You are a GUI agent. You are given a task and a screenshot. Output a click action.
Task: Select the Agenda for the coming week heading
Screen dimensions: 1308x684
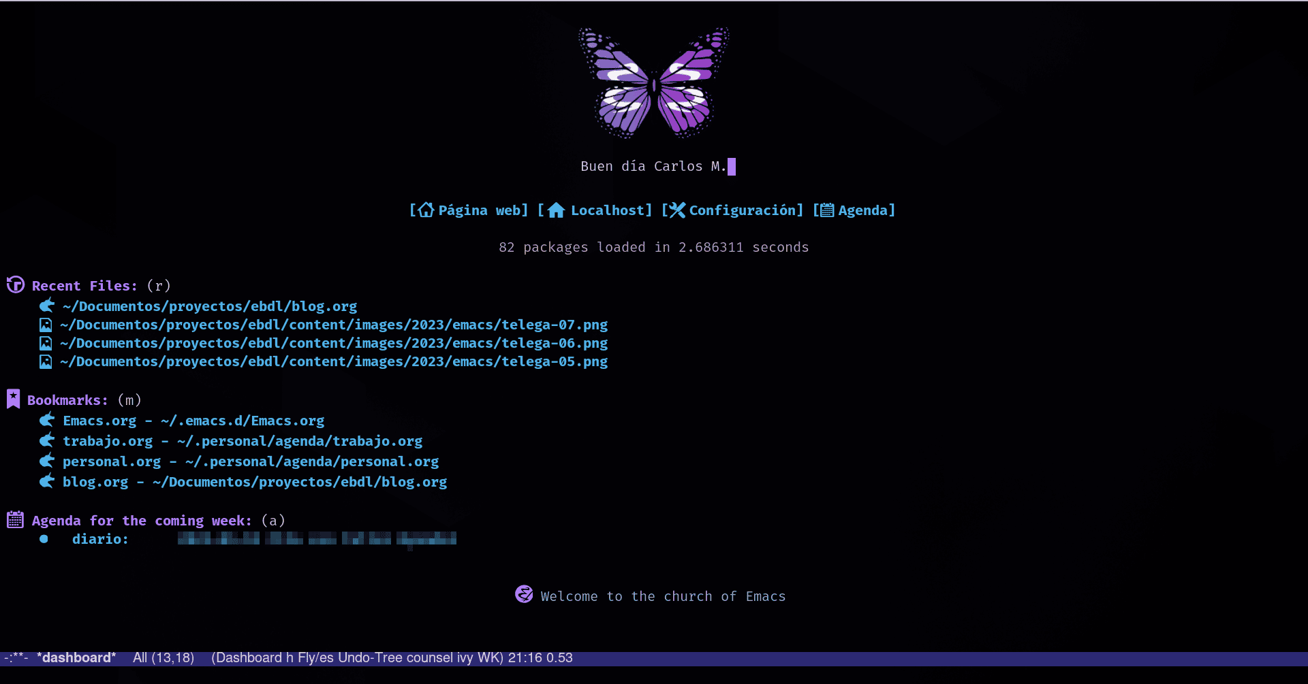click(x=142, y=521)
